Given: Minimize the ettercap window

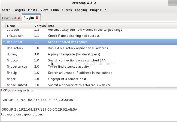Looking at the screenshot, I should point(171,3).
